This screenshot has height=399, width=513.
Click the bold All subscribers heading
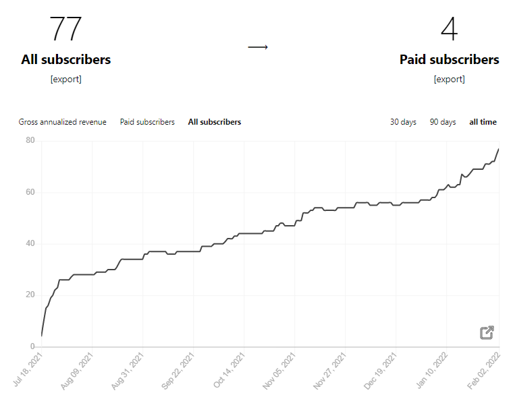tap(66, 59)
